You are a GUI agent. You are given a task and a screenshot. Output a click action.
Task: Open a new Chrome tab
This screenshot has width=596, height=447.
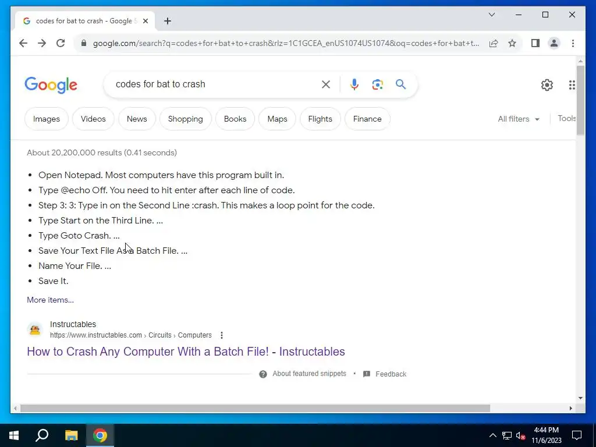[168, 22]
